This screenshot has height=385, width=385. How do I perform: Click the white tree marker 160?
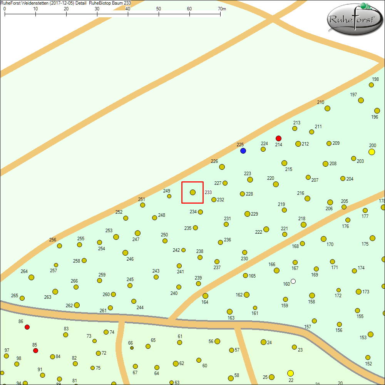pyautogui.click(x=293, y=281)
